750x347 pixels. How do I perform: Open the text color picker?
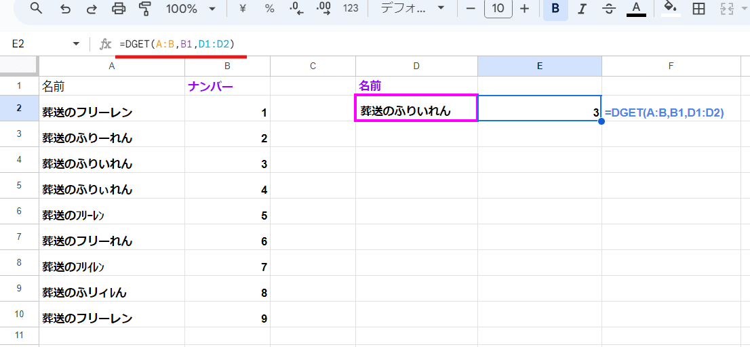coord(636,8)
